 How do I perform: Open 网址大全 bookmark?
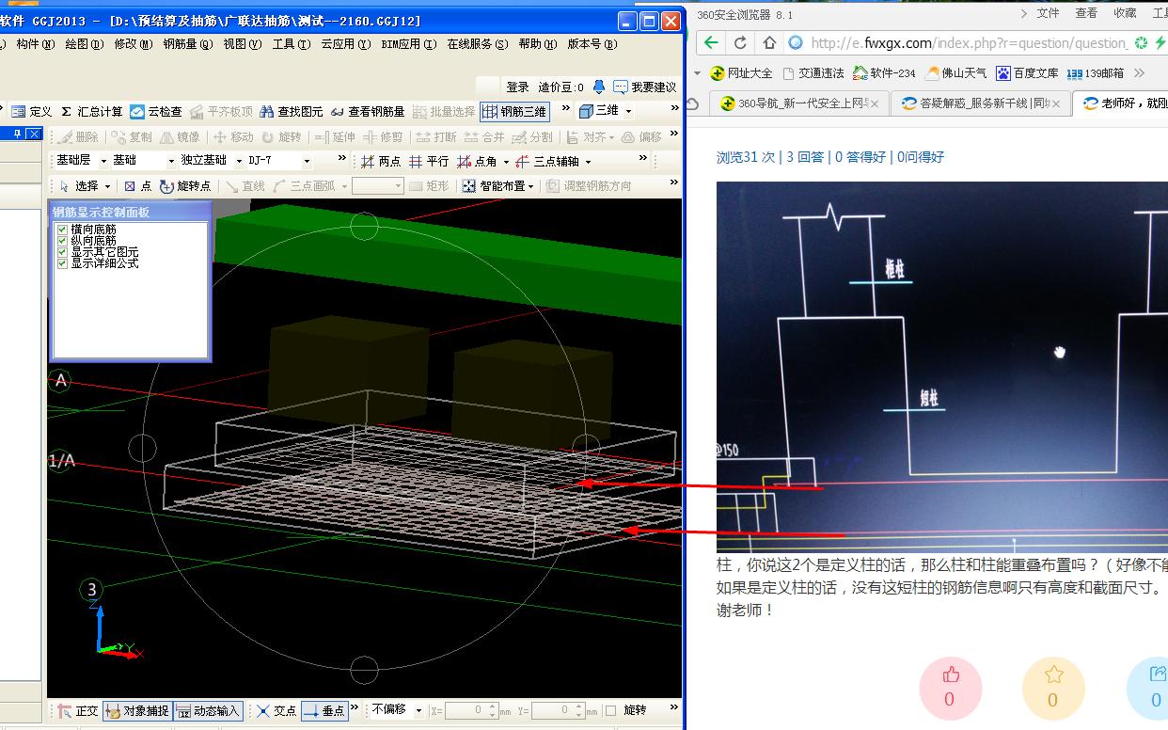(x=742, y=72)
